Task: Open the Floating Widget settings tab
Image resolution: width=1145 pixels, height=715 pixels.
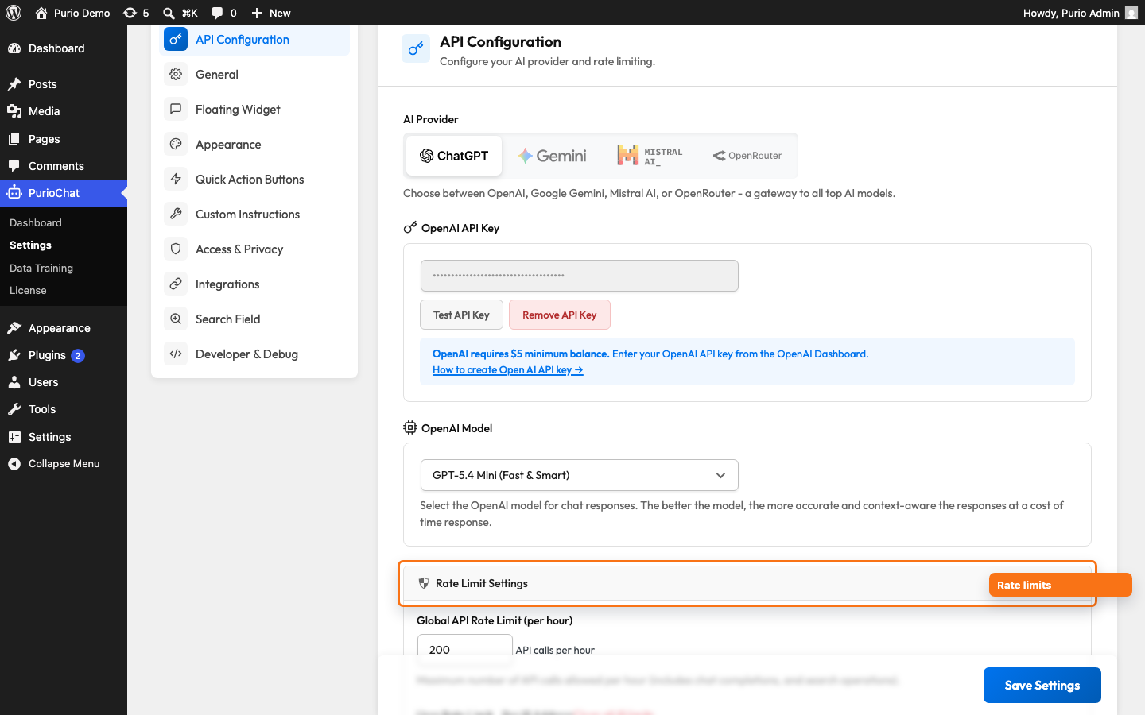Action: 254,109
